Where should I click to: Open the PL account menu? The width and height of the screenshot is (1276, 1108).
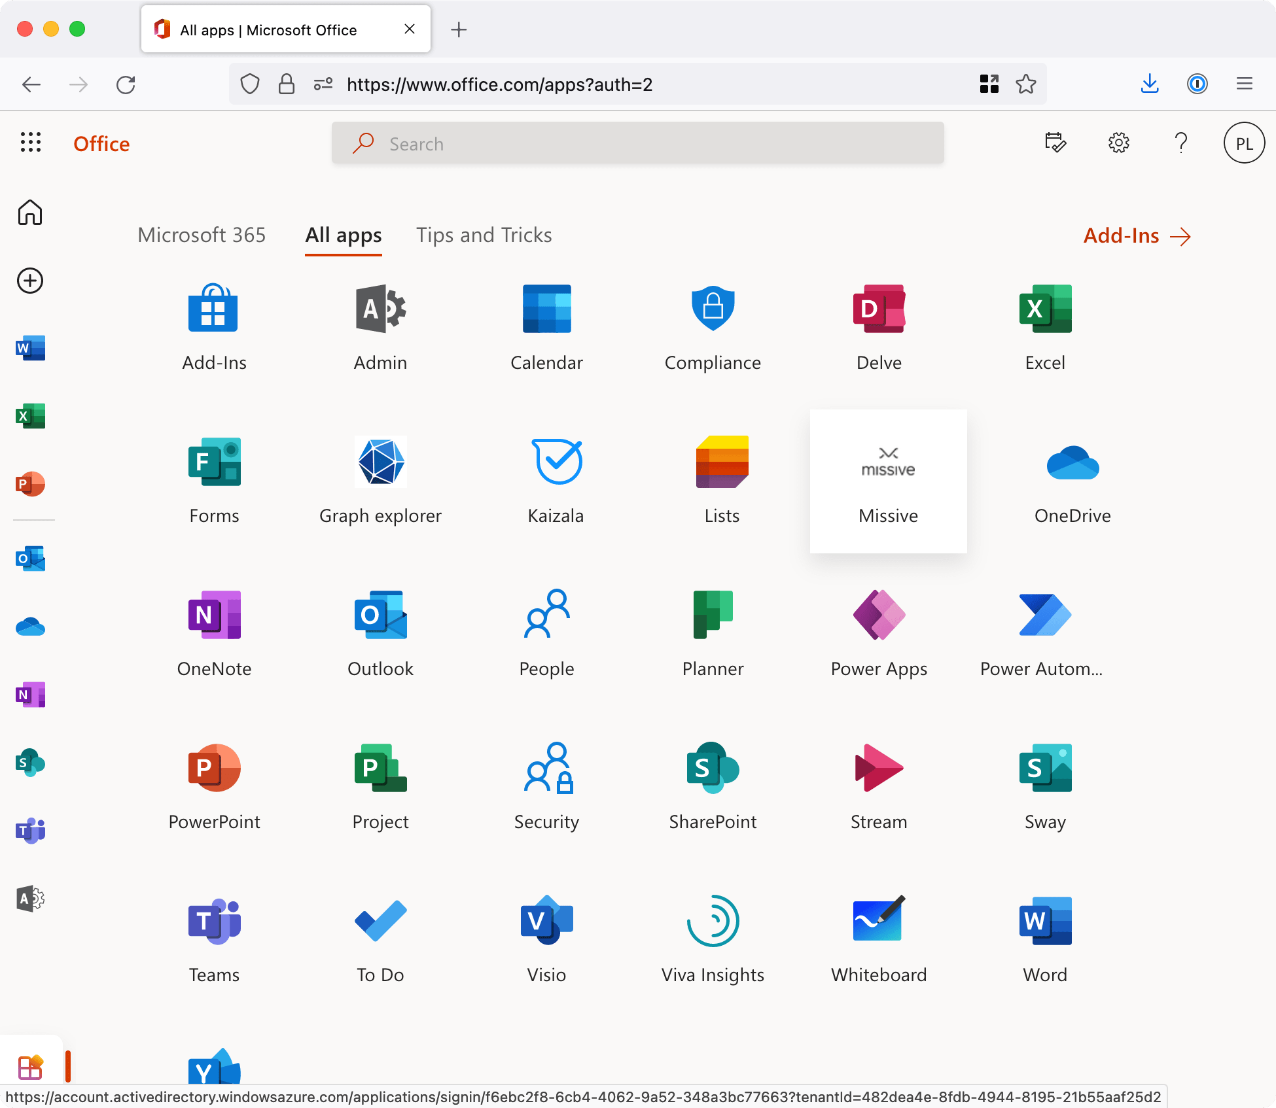tap(1244, 143)
